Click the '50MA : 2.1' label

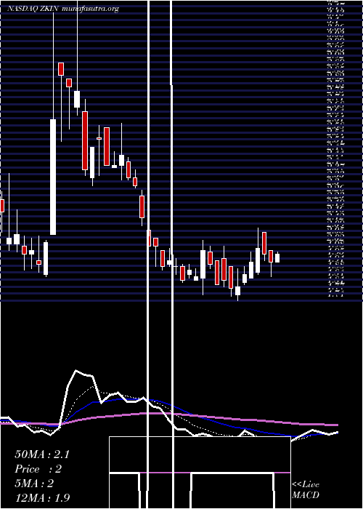[42, 454]
